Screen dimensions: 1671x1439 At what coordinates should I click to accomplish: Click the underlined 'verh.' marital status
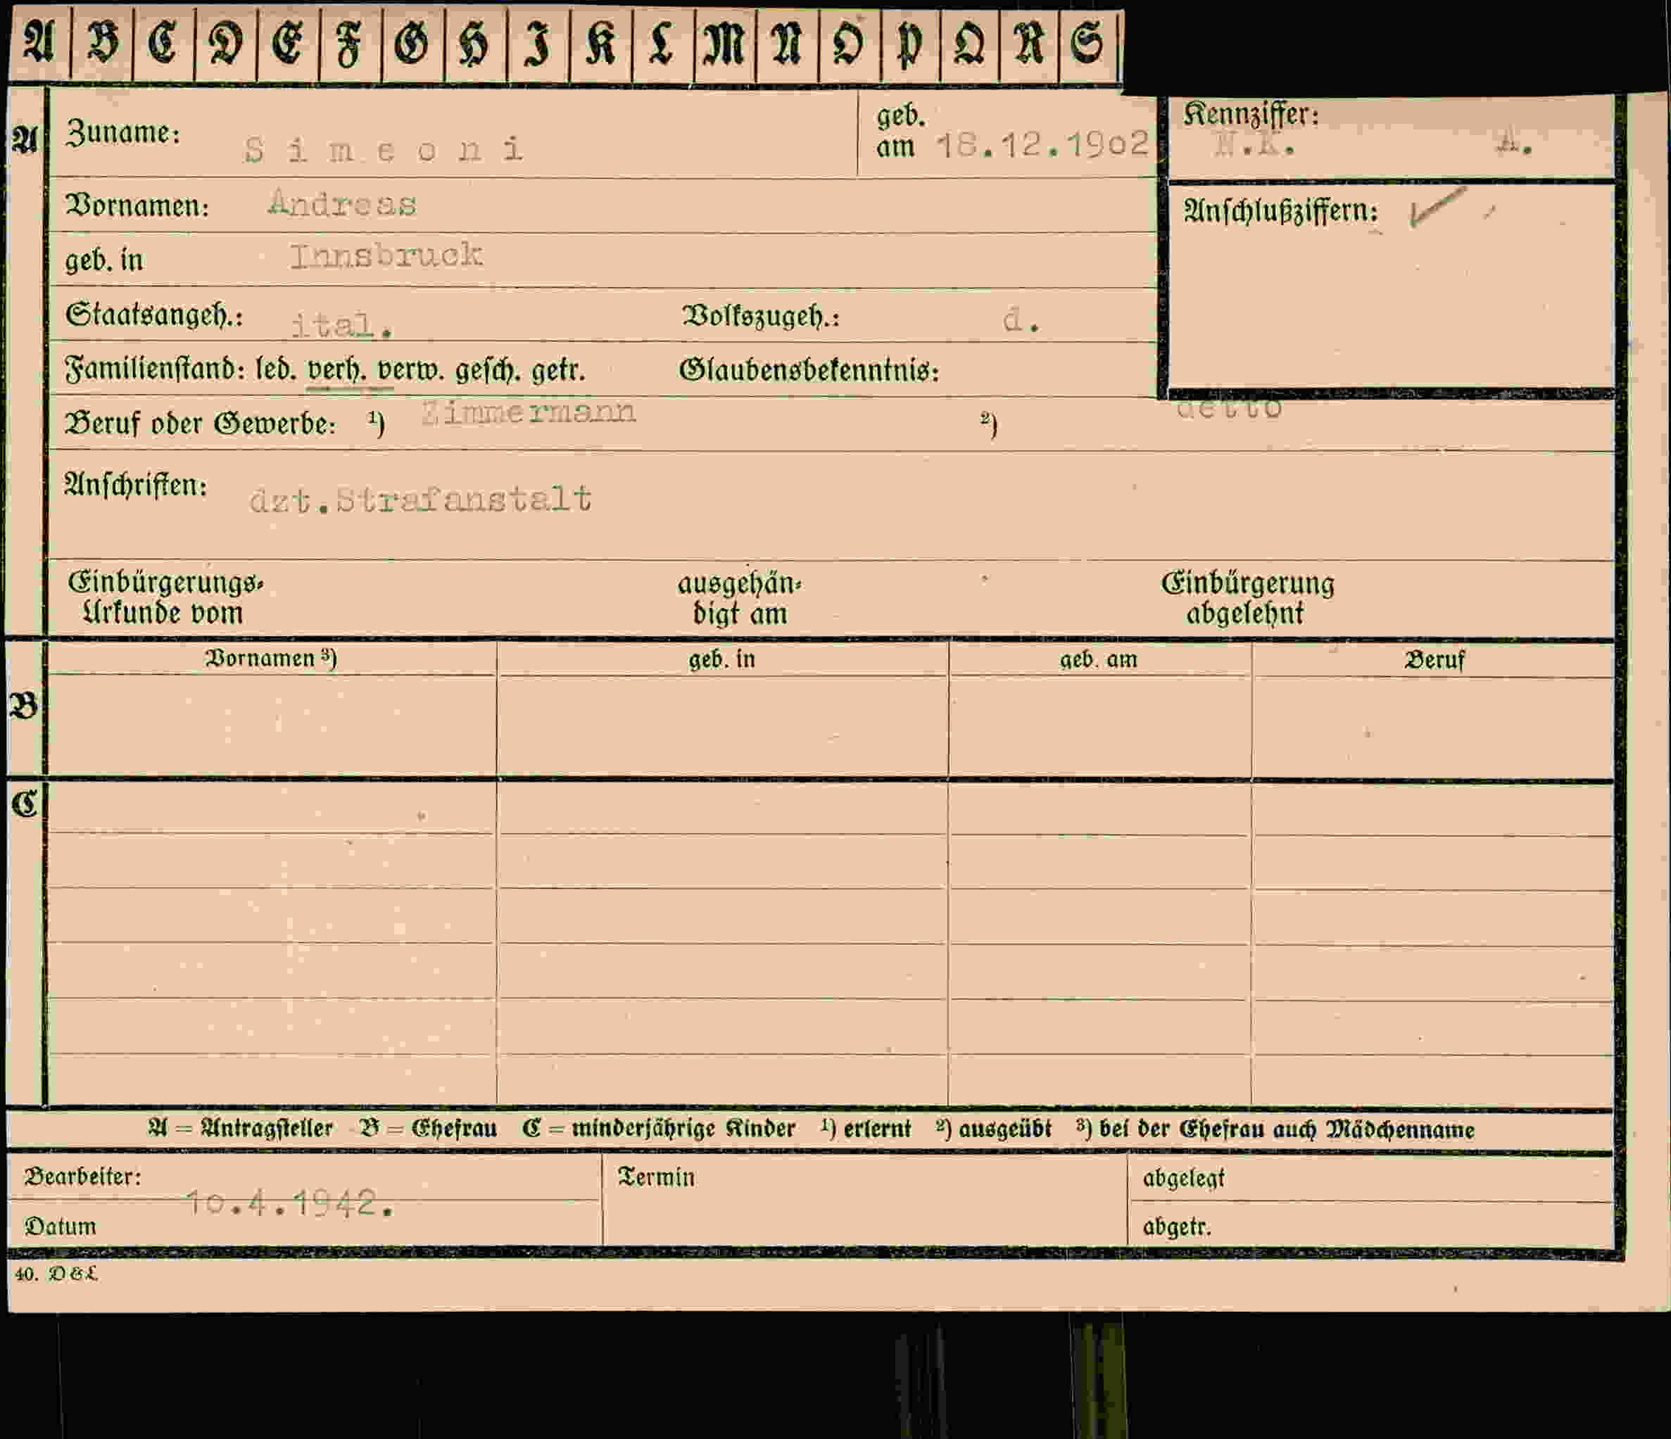(337, 370)
